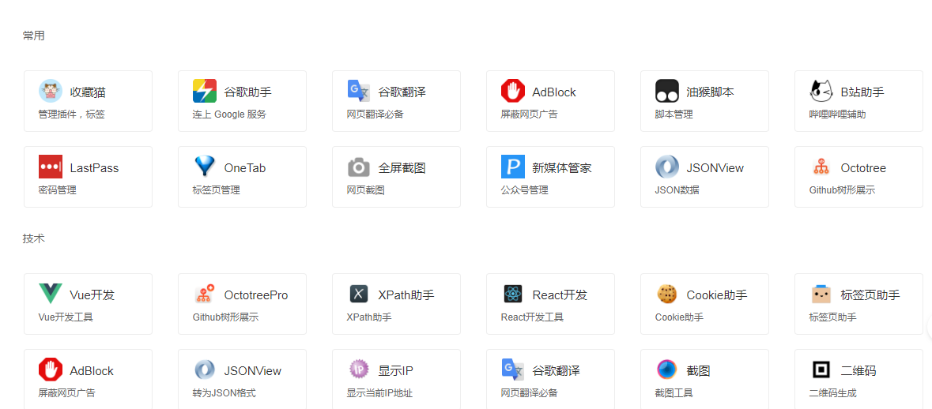932x409 pixels.
Task: Click the JSONView icon beside JSON数据
Action: 667,167
